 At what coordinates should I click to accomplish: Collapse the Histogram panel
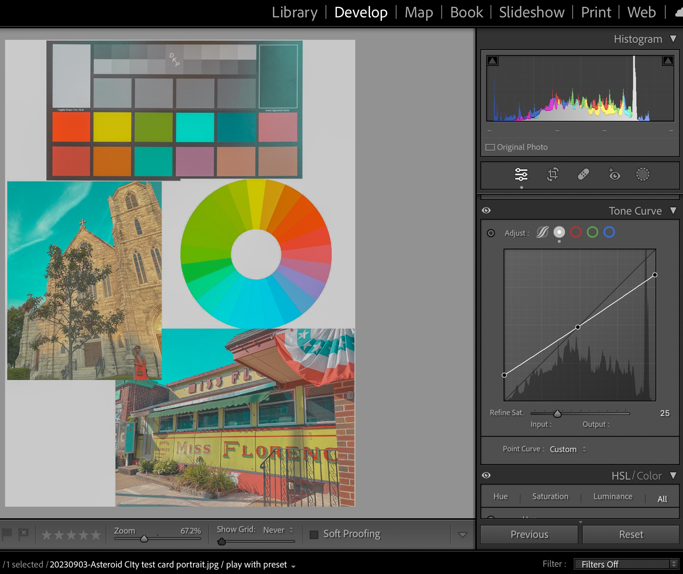(x=673, y=39)
